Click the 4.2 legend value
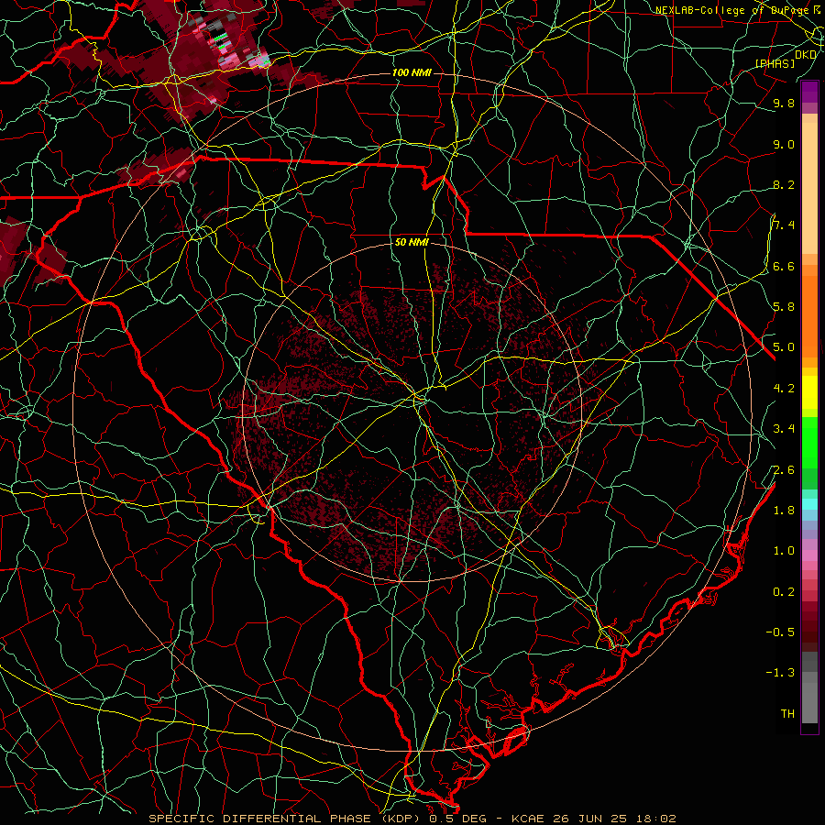Viewport: 825px width, 825px height. click(784, 389)
